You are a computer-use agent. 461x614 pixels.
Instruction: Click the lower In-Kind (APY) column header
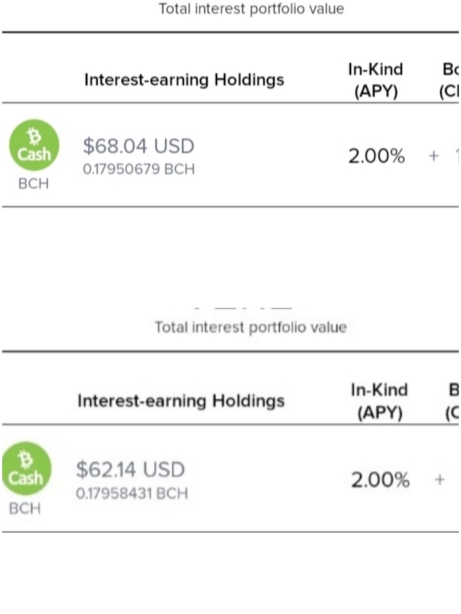(380, 401)
